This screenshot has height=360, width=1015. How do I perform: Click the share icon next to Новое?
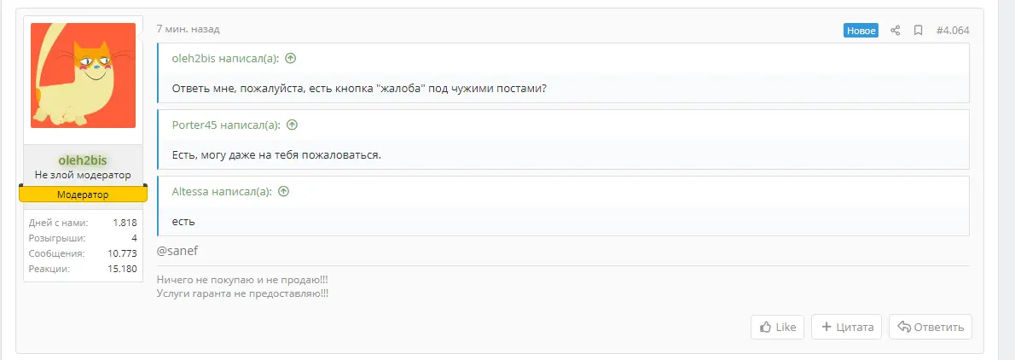pyautogui.click(x=896, y=31)
